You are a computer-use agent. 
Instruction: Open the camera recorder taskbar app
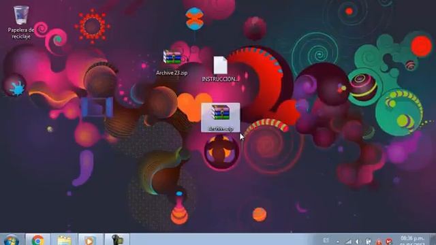117,240
